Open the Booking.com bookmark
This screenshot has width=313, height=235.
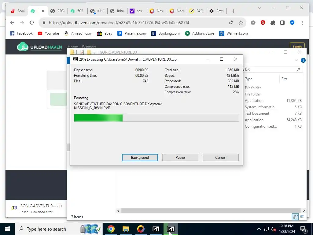pos(165,33)
